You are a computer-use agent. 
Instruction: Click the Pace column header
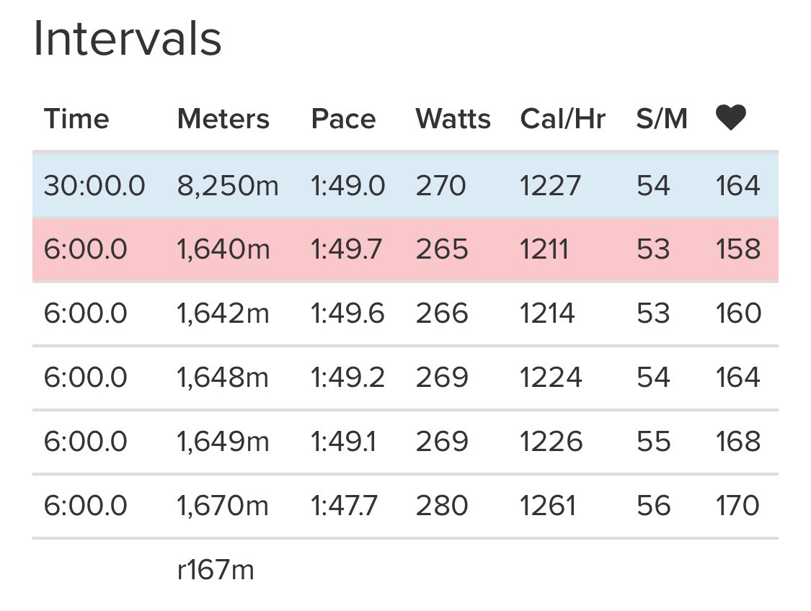(x=343, y=119)
